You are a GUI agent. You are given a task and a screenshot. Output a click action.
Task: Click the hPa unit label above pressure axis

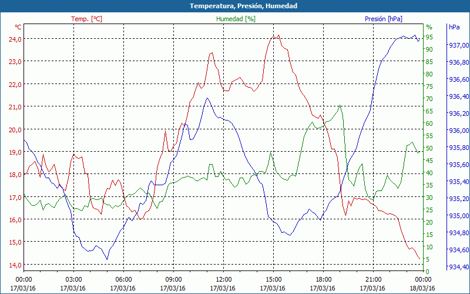click(x=454, y=27)
